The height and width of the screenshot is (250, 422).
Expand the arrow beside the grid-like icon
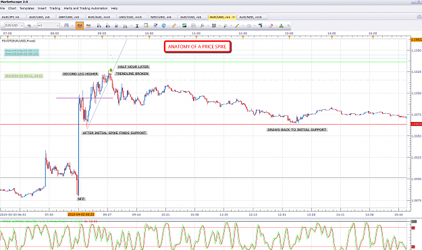[x=219, y=26]
